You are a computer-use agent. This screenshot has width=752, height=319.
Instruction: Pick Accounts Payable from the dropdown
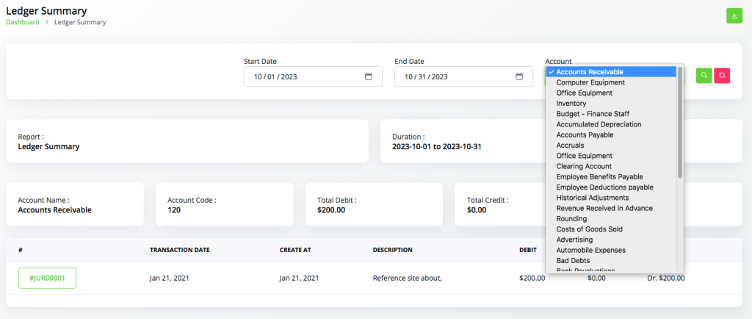[585, 135]
